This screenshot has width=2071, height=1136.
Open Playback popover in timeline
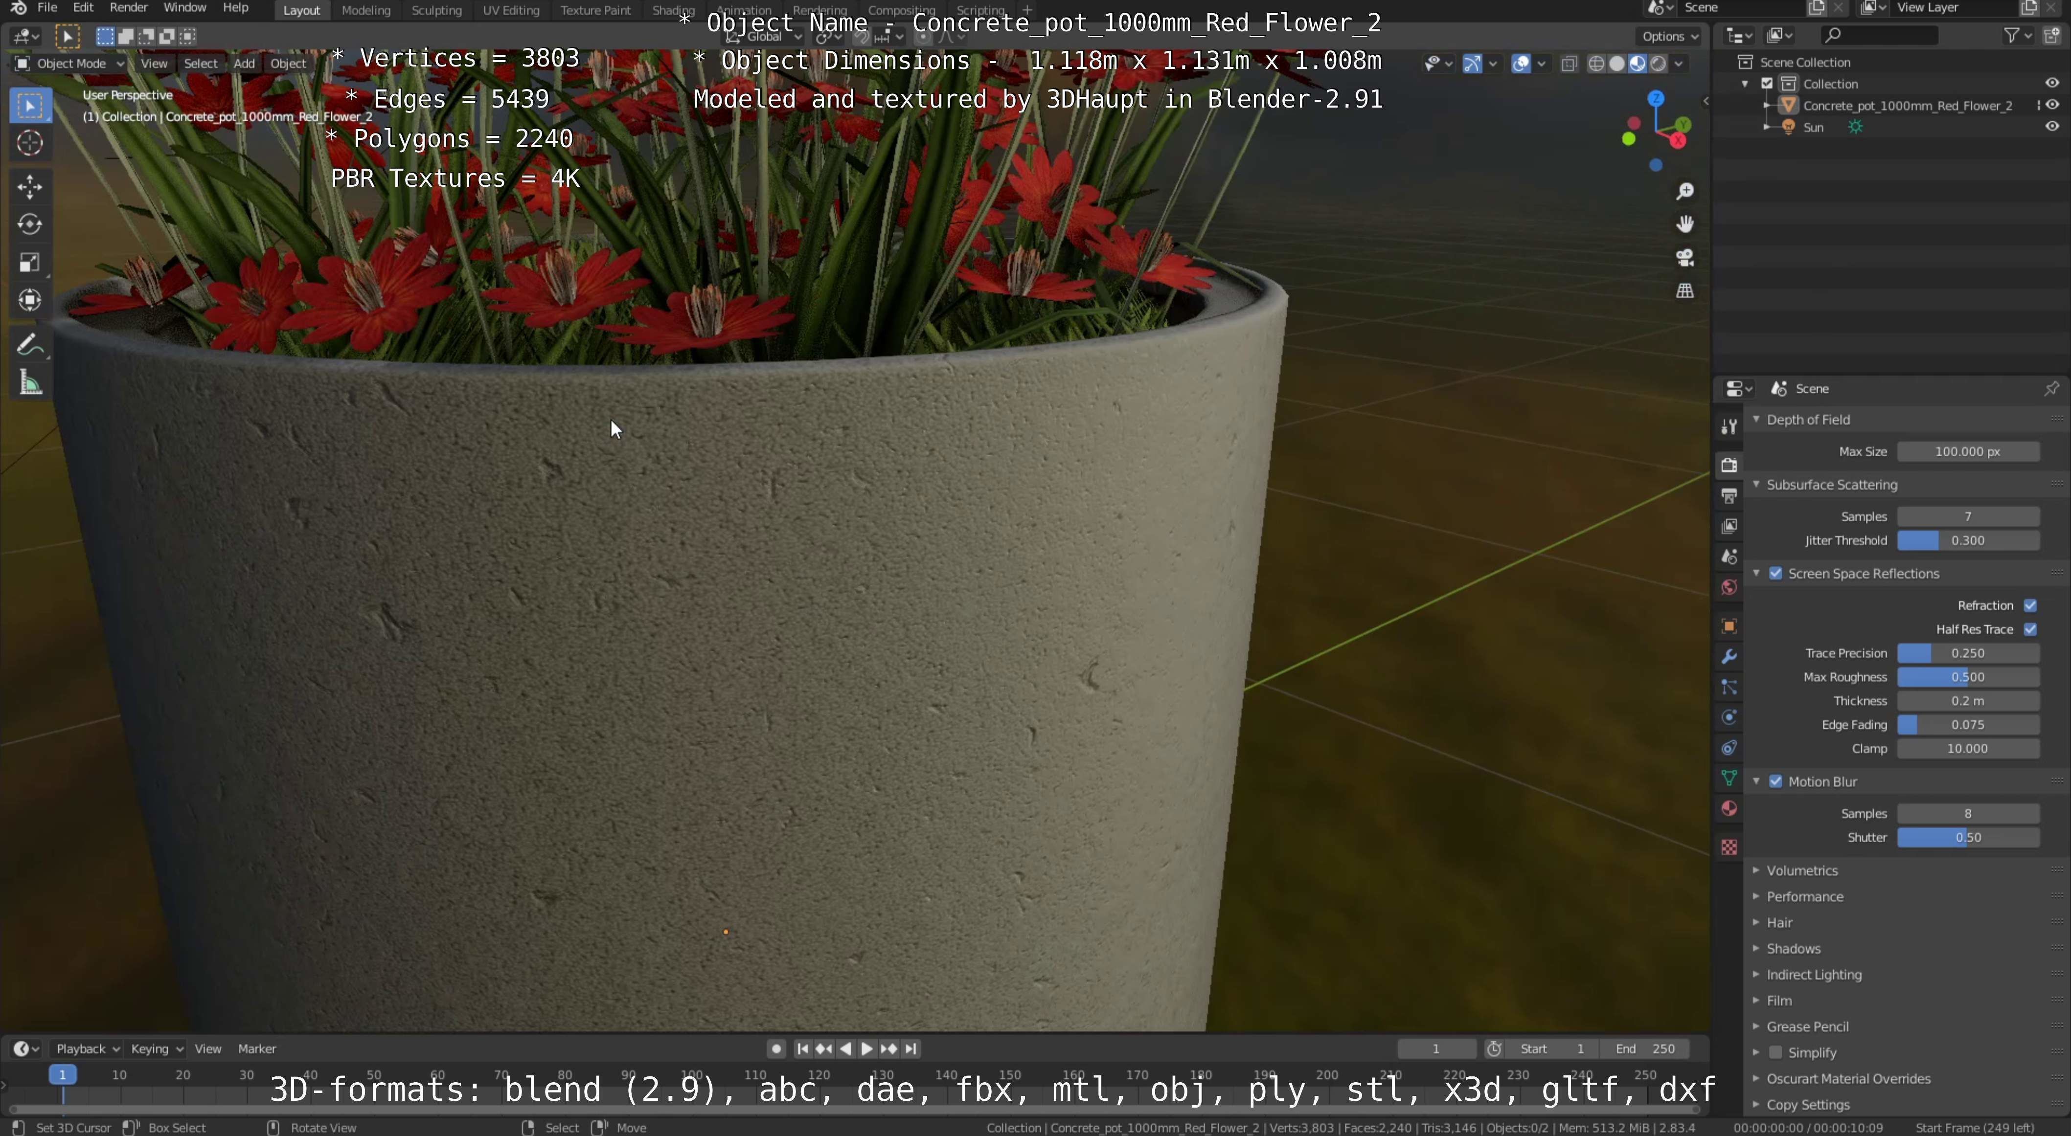pyautogui.click(x=87, y=1049)
